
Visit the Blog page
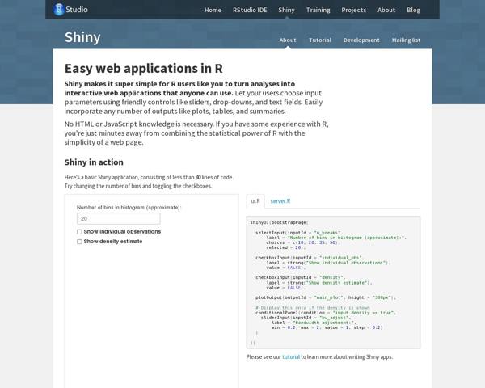(414, 10)
